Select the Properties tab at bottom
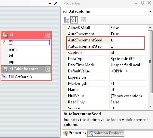This screenshot has width=153, height=138. tap(75, 133)
